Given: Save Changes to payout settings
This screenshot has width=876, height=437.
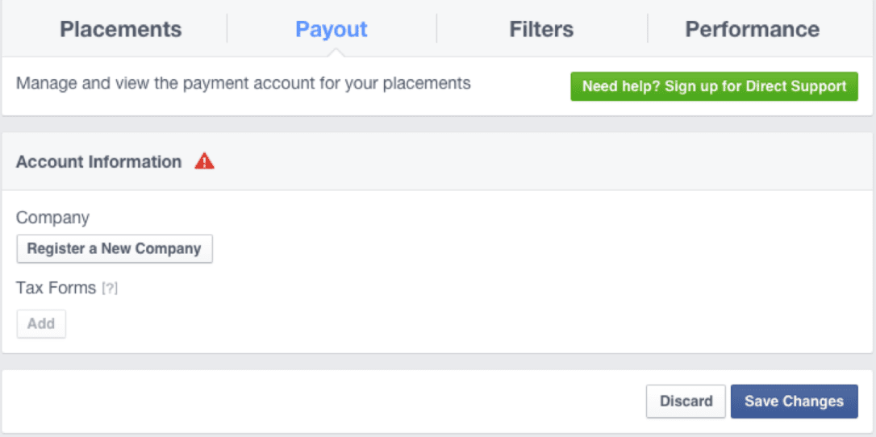Looking at the screenshot, I should (x=794, y=402).
